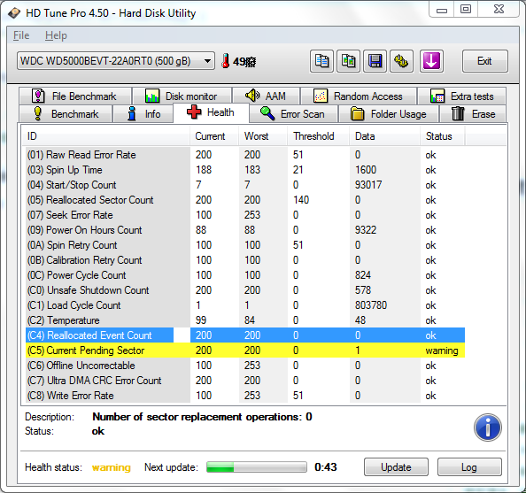Viewport: 526px width, 493px height.
Task: Select the (C1) Load Cycle Count row
Action: pos(245,305)
